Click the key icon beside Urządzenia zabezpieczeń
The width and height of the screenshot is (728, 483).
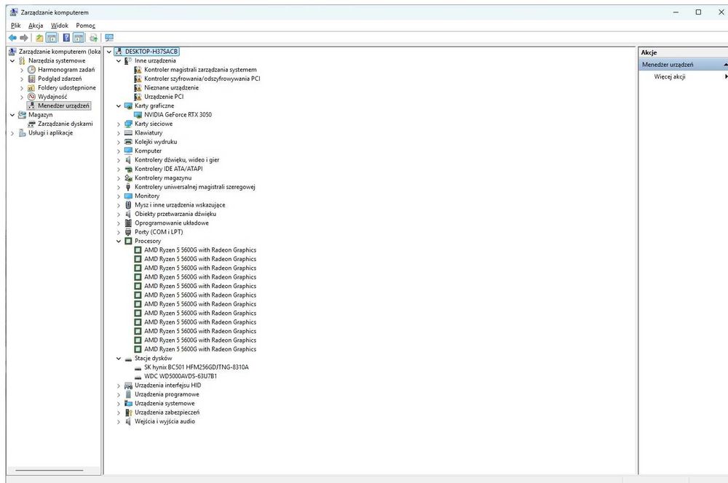click(129, 412)
